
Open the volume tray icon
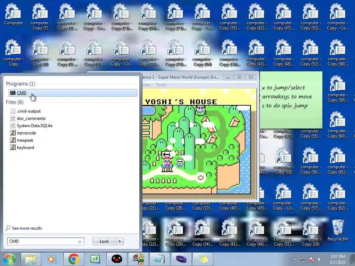320,259
